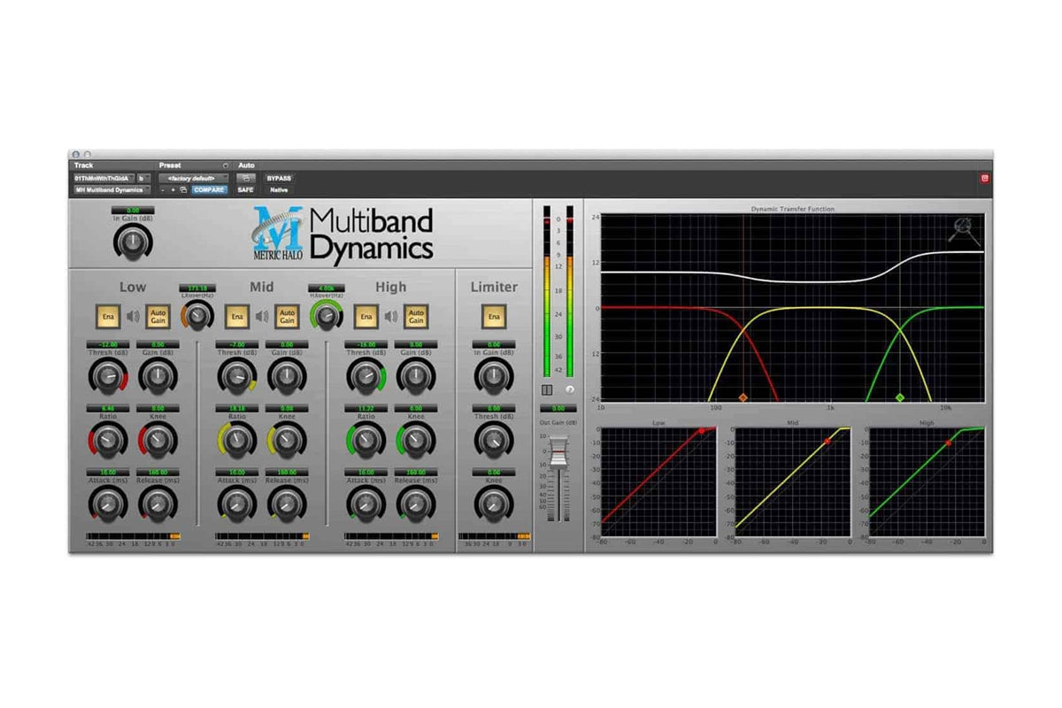Disable the Limiter Ena button
This screenshot has height=708, width=1062.
pyautogui.click(x=494, y=316)
